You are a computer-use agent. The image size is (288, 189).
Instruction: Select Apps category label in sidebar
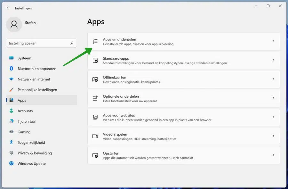click(x=22, y=100)
